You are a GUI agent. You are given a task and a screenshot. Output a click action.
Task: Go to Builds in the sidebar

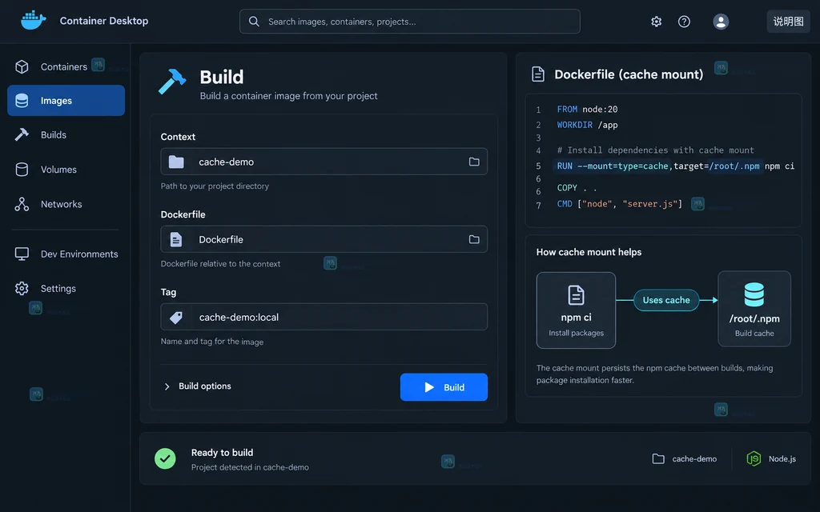(x=66, y=134)
